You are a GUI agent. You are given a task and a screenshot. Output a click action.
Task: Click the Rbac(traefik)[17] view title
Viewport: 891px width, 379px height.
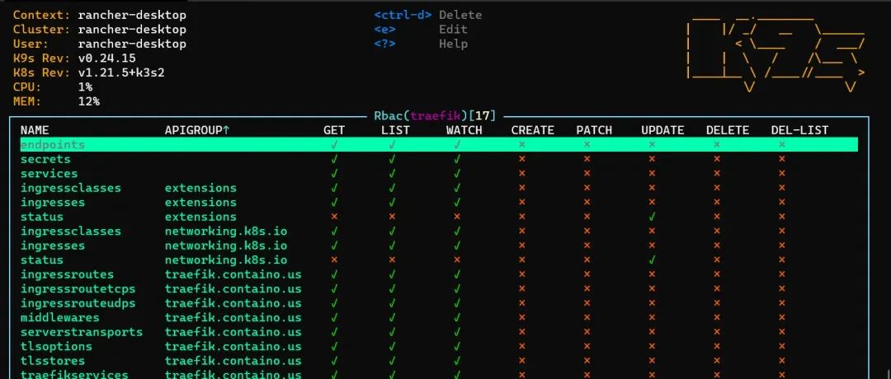tap(435, 115)
